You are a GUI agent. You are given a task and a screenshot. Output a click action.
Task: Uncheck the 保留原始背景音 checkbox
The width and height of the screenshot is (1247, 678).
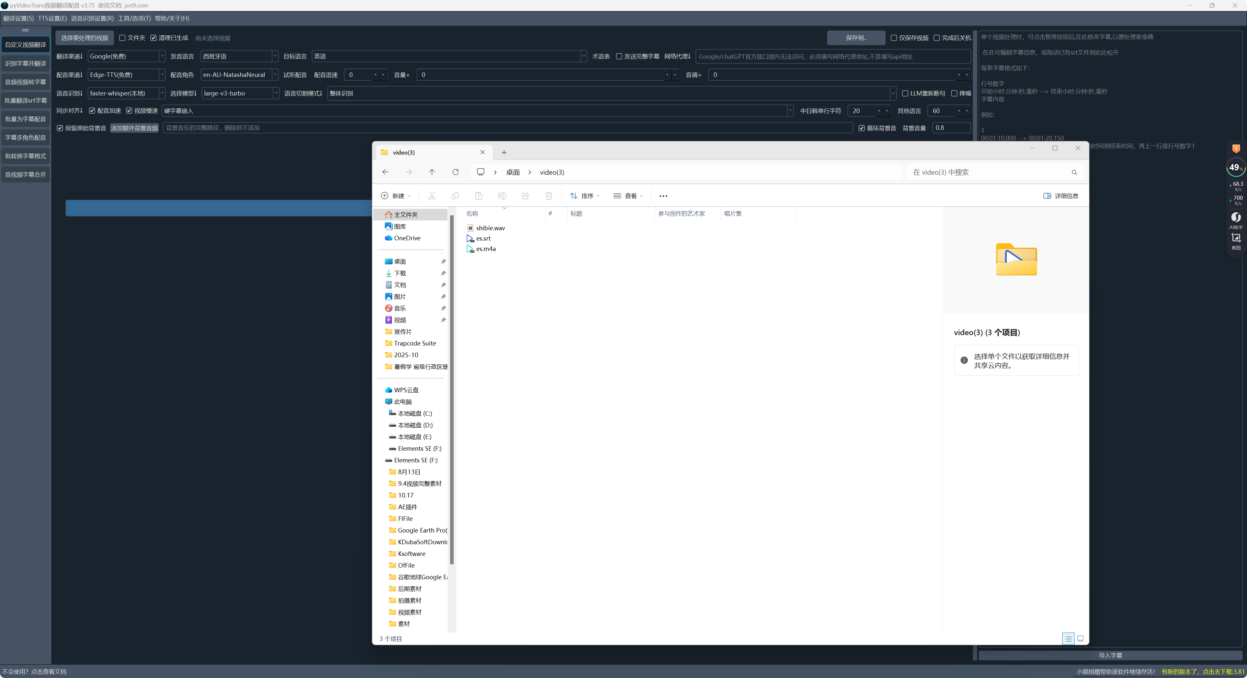click(x=60, y=128)
